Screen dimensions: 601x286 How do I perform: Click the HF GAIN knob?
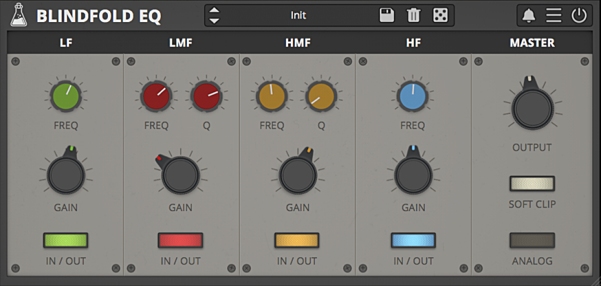[413, 175]
